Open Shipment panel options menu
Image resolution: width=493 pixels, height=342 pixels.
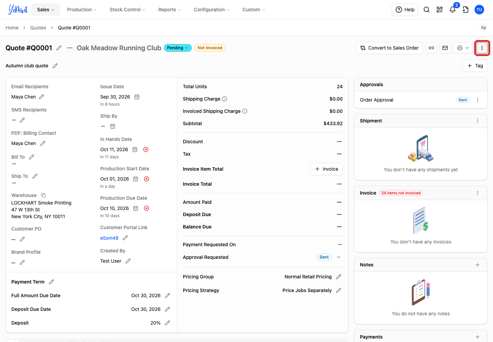click(x=478, y=121)
